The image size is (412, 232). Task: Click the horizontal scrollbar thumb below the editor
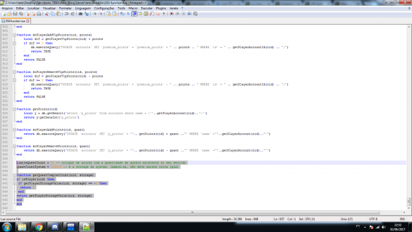[x=193, y=212]
